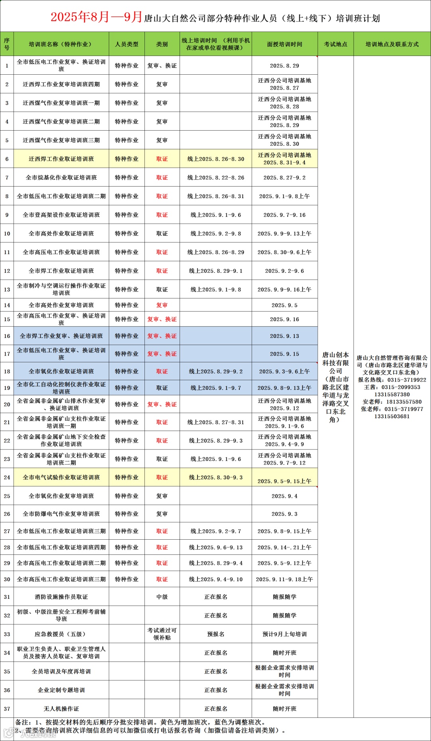
Task: Select course '全市低压电工作业取证培训班二期'
Action: tap(61, 196)
